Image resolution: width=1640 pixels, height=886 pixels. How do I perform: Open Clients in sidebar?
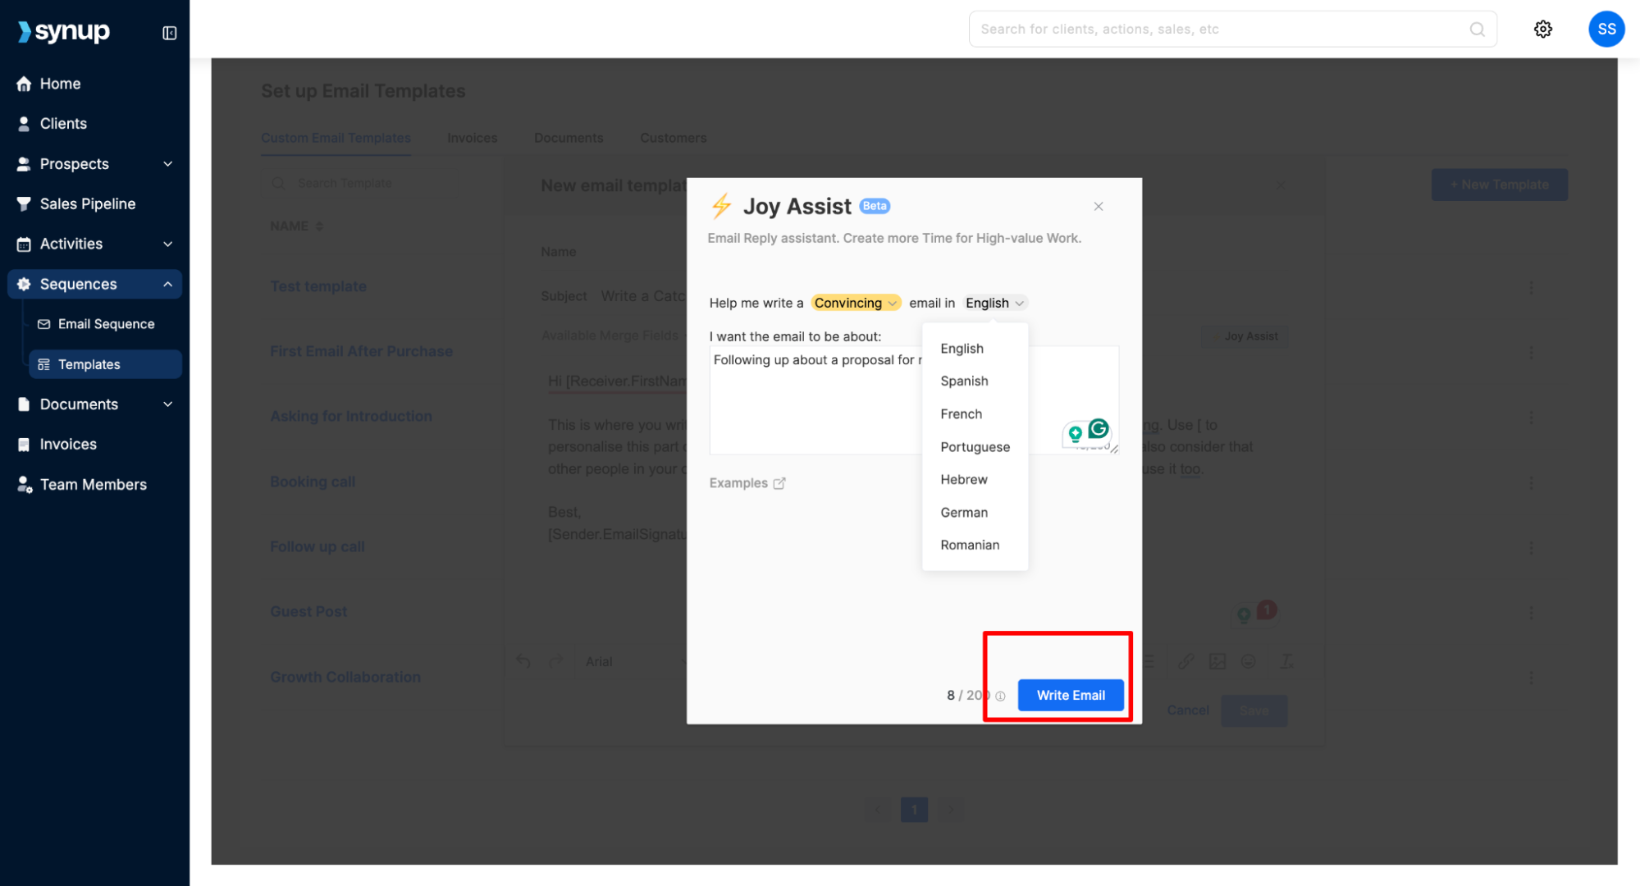[62, 123]
